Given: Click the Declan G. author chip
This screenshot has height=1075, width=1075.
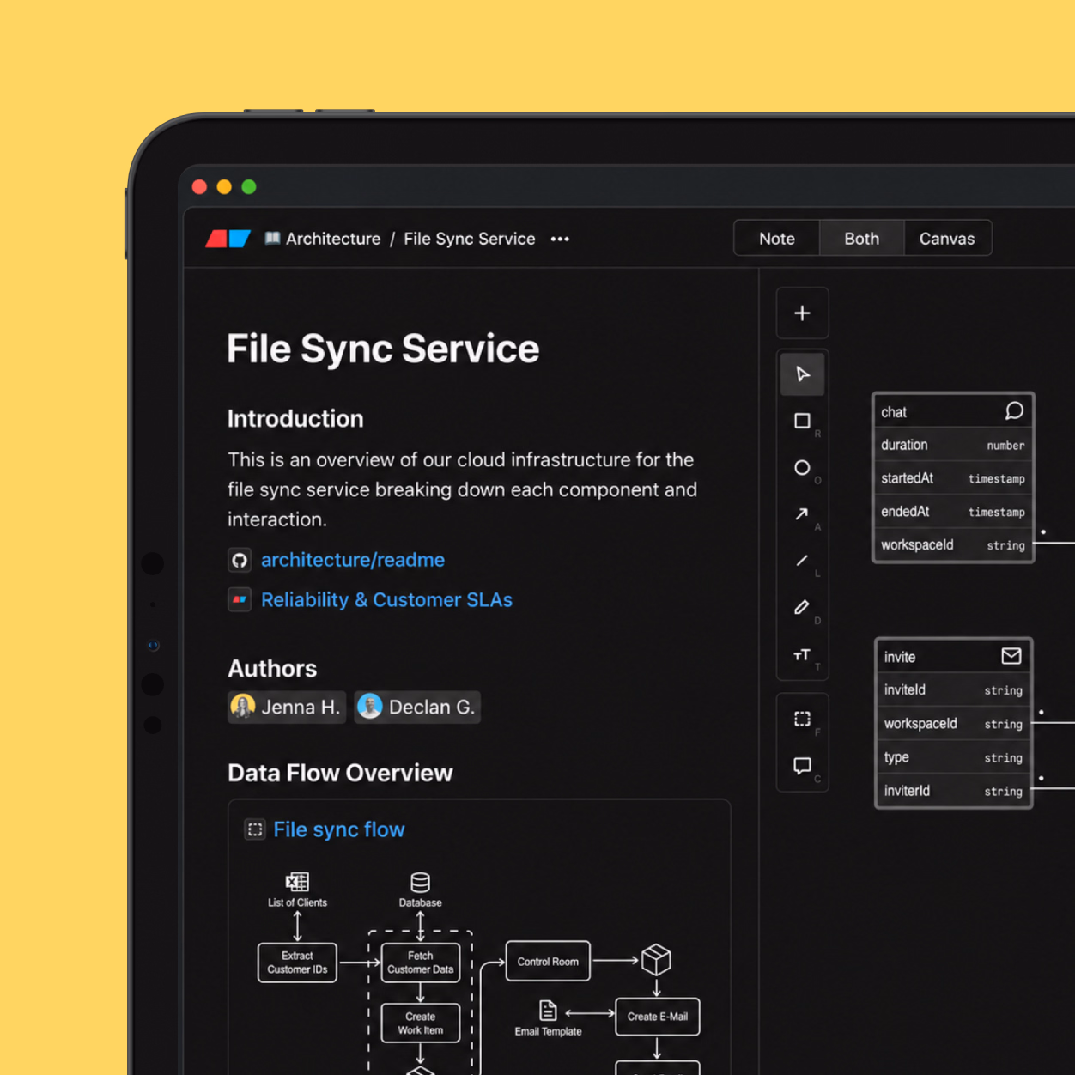Looking at the screenshot, I should pos(417,708).
